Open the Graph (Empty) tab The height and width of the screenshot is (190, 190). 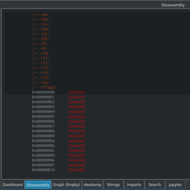tap(67, 185)
